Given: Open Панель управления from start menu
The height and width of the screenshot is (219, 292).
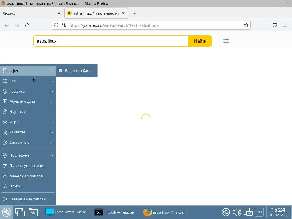Looking at the screenshot, I should coord(28,166).
